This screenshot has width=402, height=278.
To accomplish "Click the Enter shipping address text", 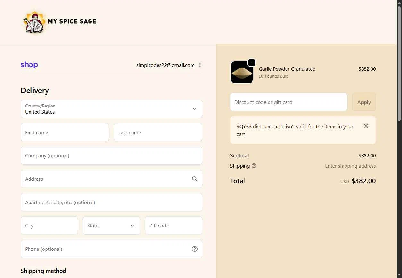I will pos(350,166).
